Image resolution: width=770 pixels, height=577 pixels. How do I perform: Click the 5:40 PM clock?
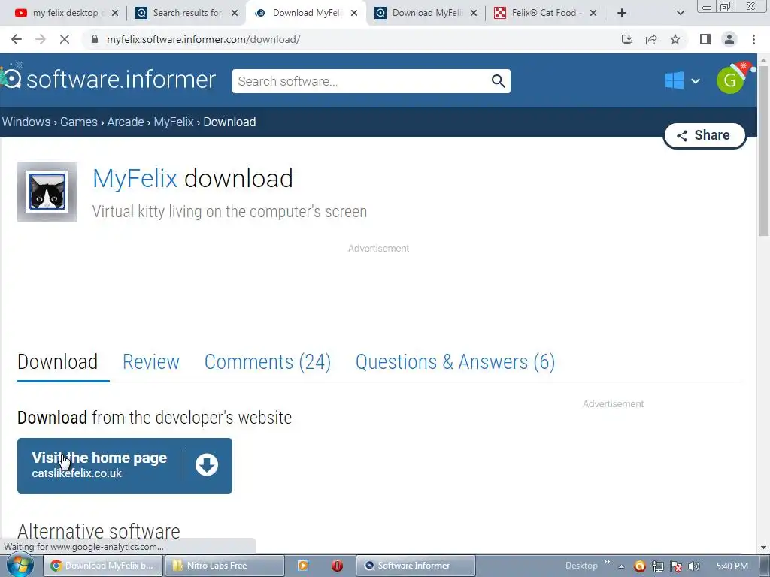point(732,566)
